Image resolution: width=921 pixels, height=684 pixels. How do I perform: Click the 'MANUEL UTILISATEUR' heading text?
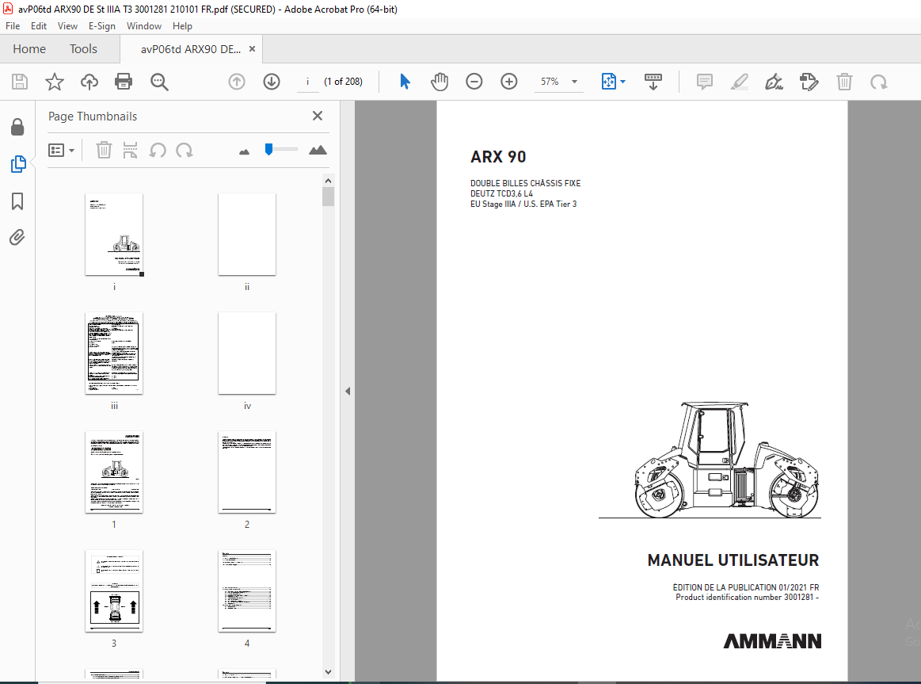click(733, 560)
